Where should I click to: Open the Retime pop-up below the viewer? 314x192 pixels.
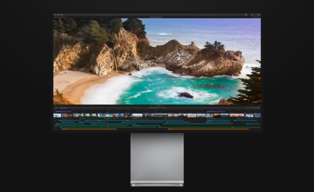pyautogui.click(x=62, y=105)
